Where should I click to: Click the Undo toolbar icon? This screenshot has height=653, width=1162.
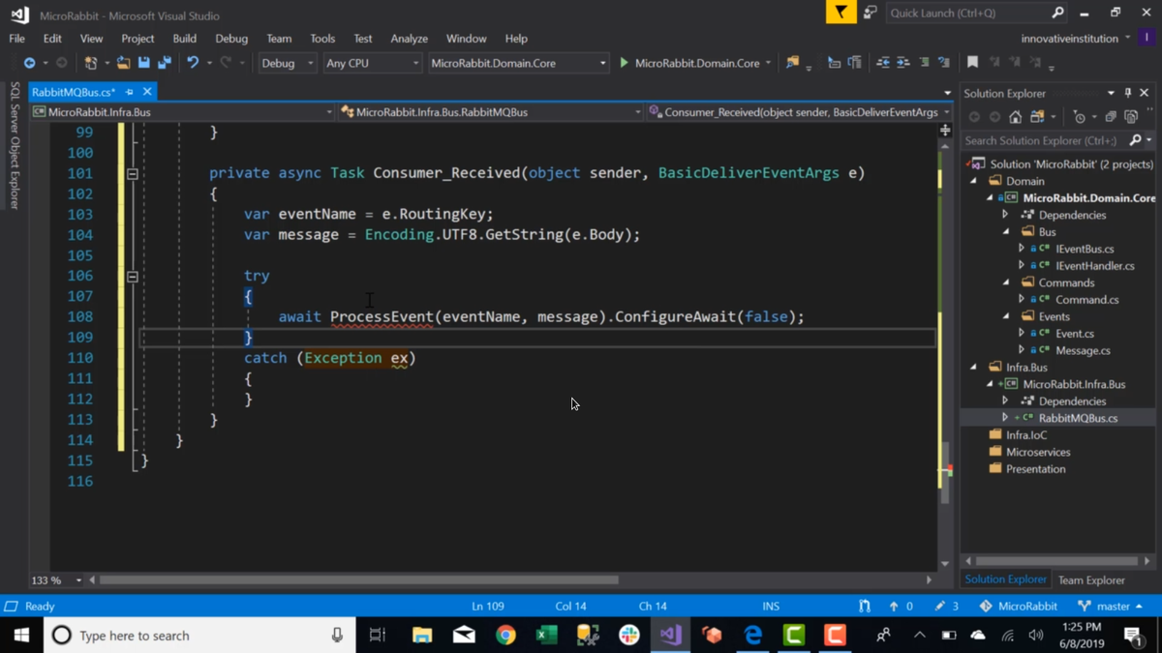193,63
